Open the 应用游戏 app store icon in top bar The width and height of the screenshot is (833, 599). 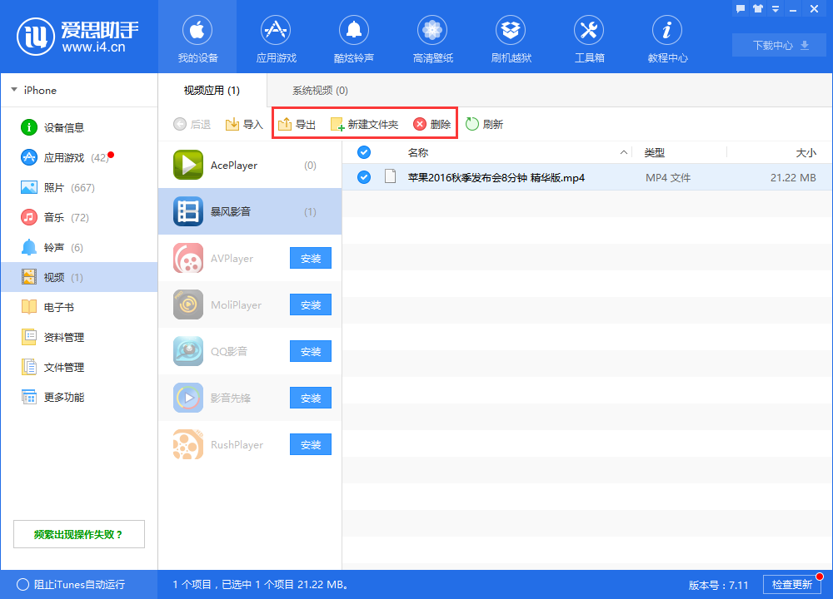point(275,30)
